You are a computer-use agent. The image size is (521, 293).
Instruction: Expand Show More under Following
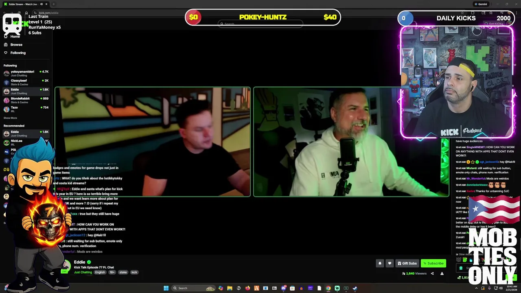click(10, 118)
